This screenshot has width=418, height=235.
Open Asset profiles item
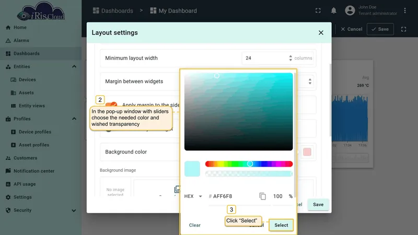pos(34,145)
